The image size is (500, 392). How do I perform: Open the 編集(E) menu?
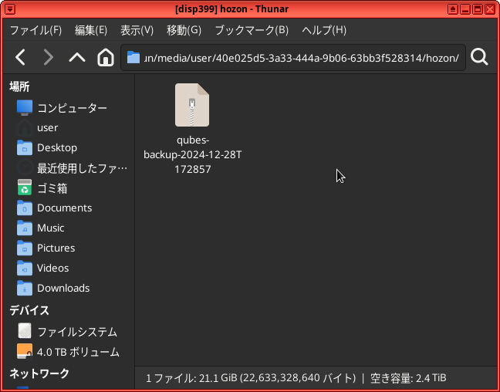point(91,30)
